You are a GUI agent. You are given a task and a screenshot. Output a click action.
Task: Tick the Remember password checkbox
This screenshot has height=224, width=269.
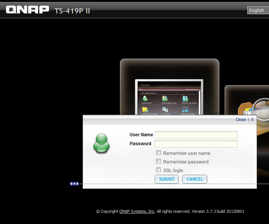point(159,161)
